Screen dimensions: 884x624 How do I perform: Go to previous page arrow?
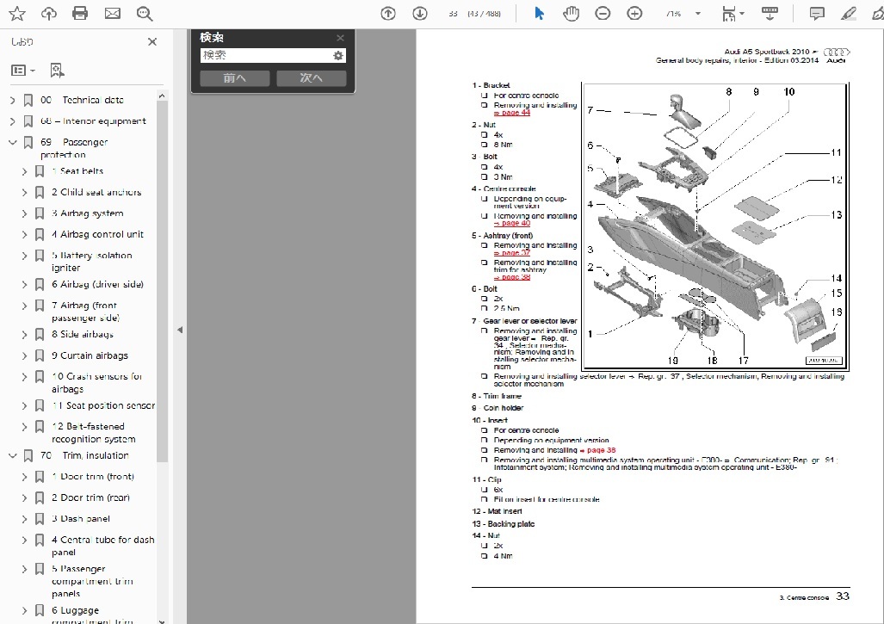(x=388, y=14)
